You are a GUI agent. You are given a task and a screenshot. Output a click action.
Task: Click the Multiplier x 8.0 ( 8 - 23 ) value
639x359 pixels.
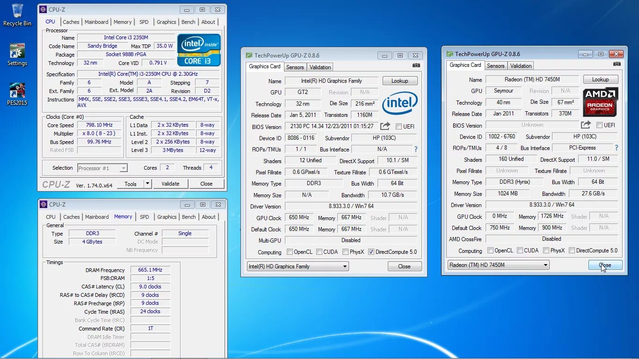coord(100,134)
